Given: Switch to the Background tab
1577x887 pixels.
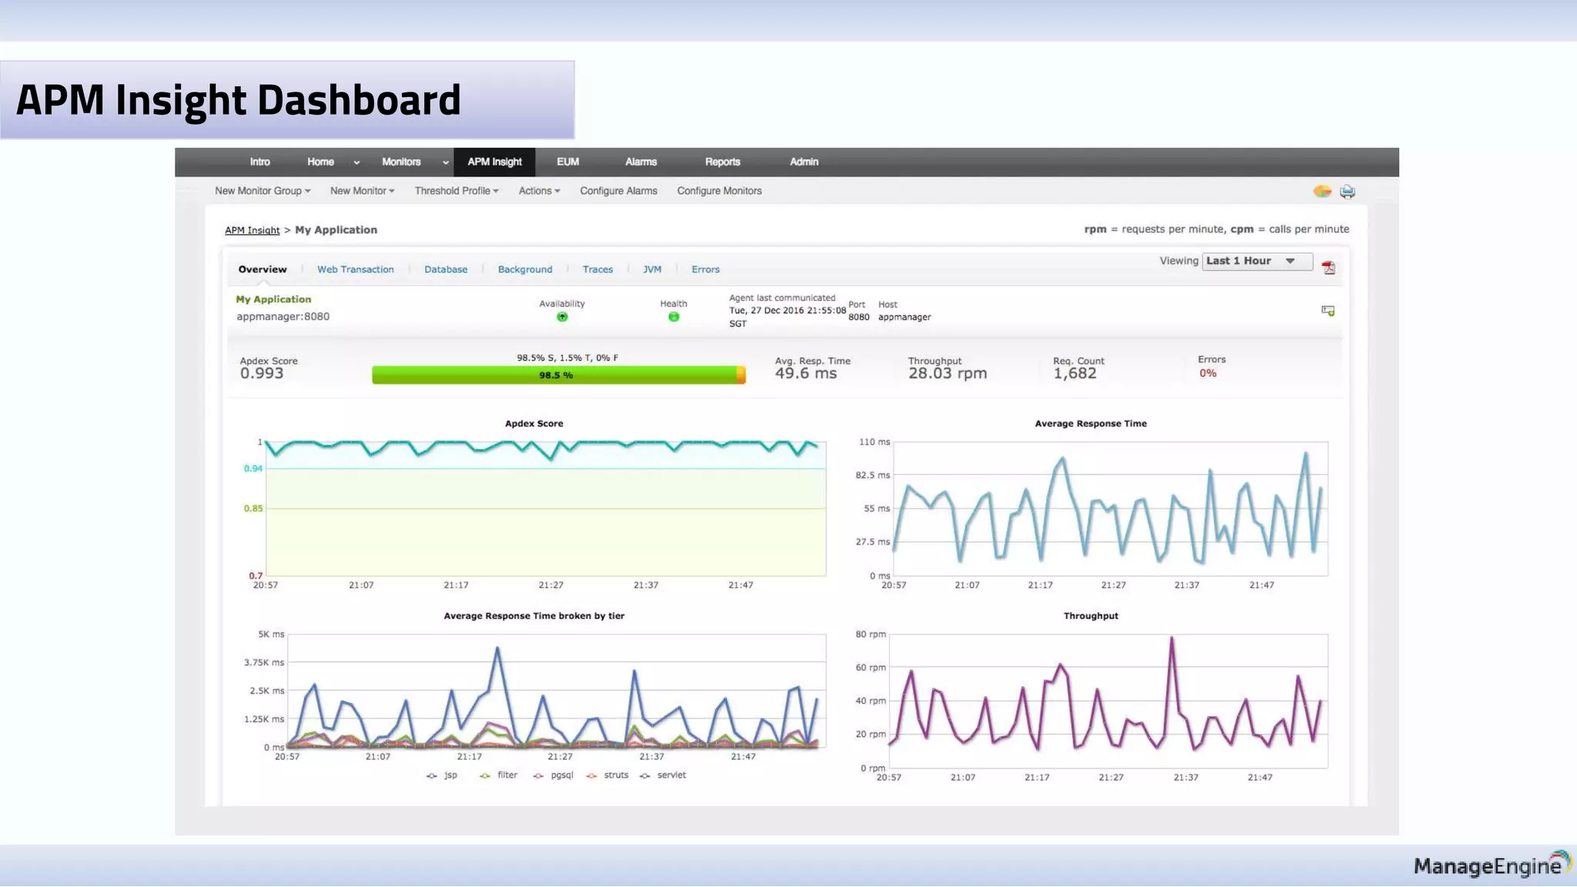Looking at the screenshot, I should [525, 269].
